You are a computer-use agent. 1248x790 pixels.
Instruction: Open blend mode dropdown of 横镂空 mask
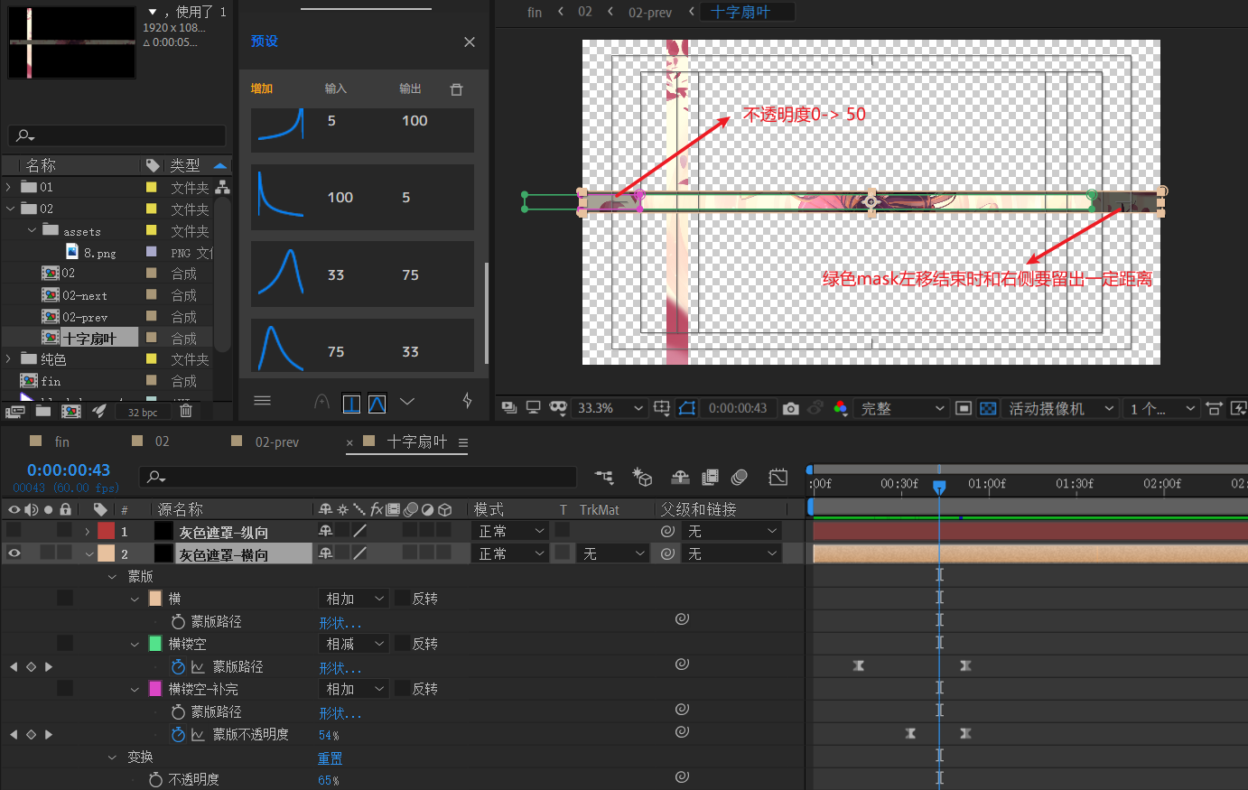(x=355, y=644)
